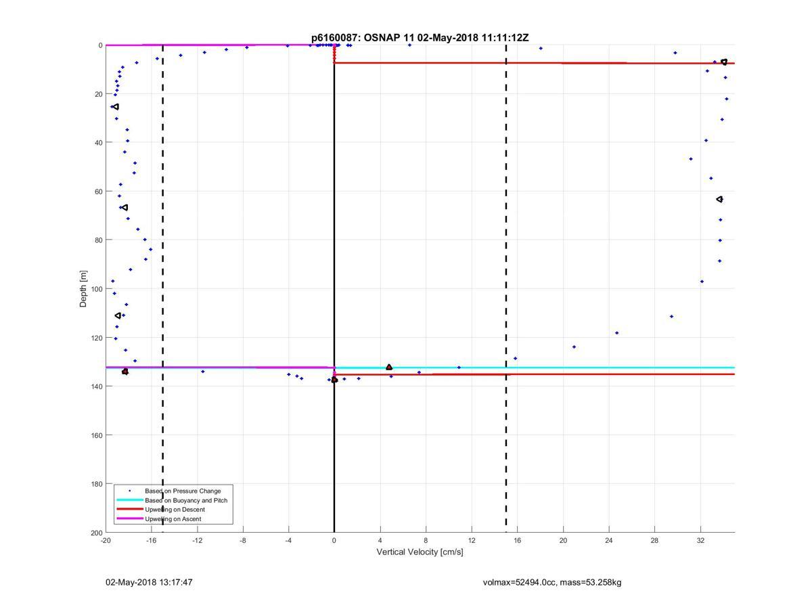Image resolution: width=812 pixels, height=599 pixels.
Task: Click the '28' velocity axis tick label
Action: point(655,541)
